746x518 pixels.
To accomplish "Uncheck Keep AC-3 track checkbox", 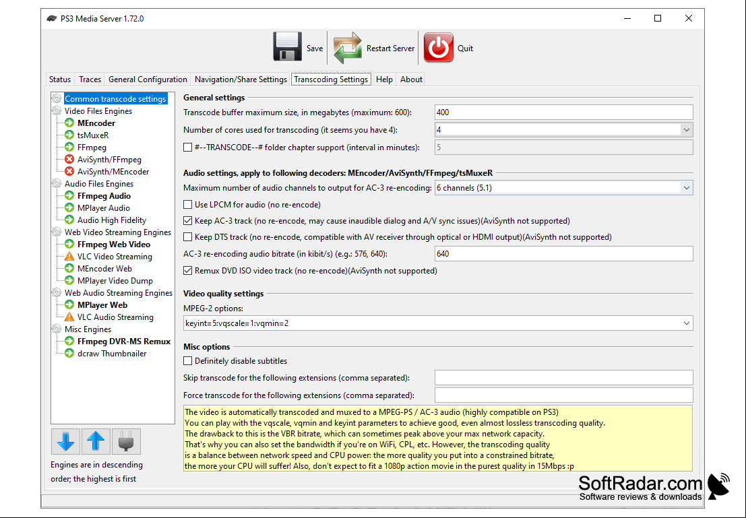I will (188, 221).
